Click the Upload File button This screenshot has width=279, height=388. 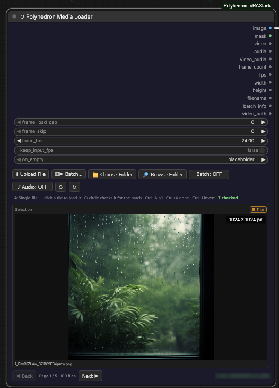[30, 174]
